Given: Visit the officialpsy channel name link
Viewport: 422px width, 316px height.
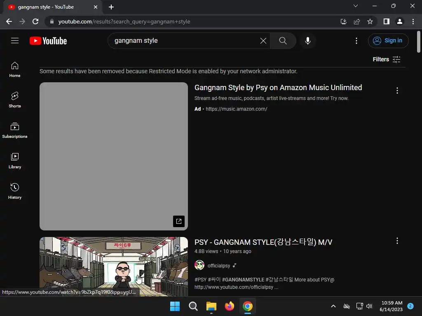Looking at the screenshot, I should [218, 265].
